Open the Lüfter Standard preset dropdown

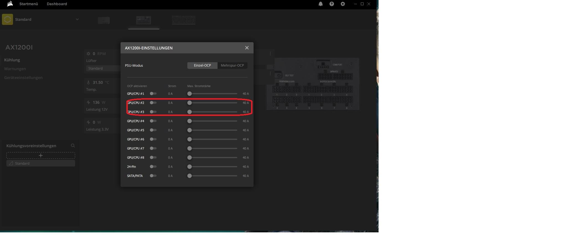coord(103,68)
